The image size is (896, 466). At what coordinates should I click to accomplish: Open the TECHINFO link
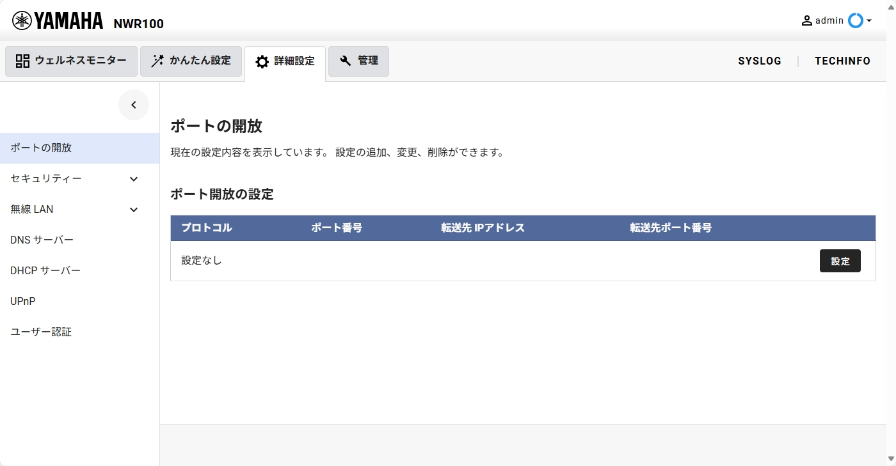[842, 61]
